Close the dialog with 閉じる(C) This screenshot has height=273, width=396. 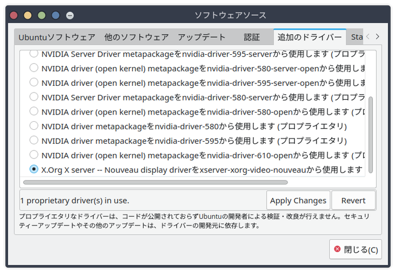tap(356, 249)
